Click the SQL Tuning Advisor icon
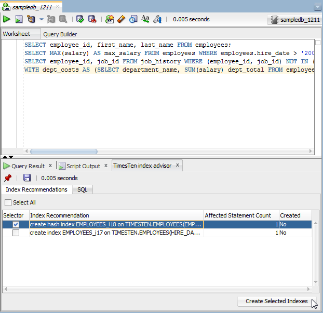 [63, 19]
